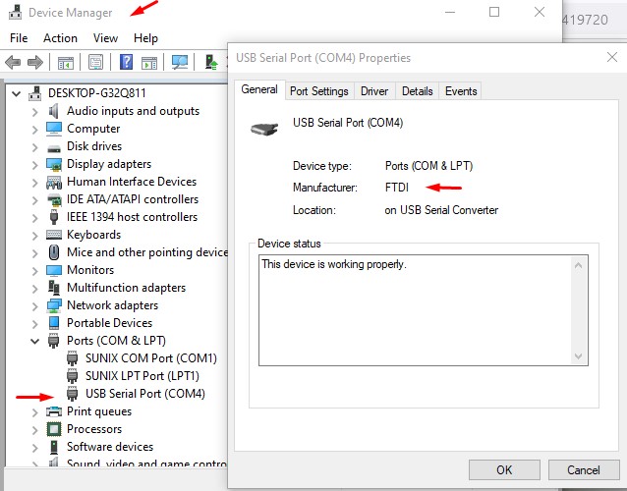The width and height of the screenshot is (627, 491).
Task: Click the Update device driver icon
Action: coord(212,62)
